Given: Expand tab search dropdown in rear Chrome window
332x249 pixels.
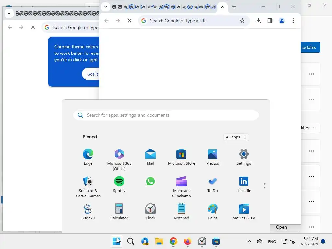Looking at the screenshot, I should click(9, 13).
